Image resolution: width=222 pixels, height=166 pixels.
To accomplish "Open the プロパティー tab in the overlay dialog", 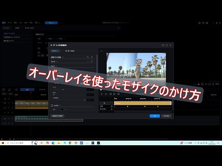I will tap(55, 51).
